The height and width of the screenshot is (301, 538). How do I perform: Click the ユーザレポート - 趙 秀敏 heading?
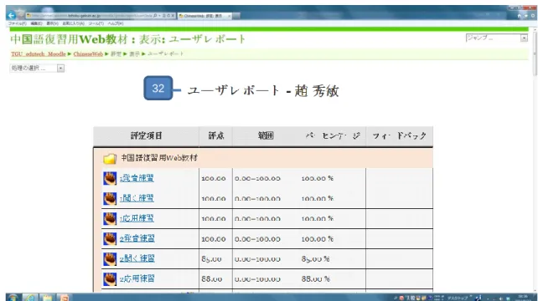263,91
